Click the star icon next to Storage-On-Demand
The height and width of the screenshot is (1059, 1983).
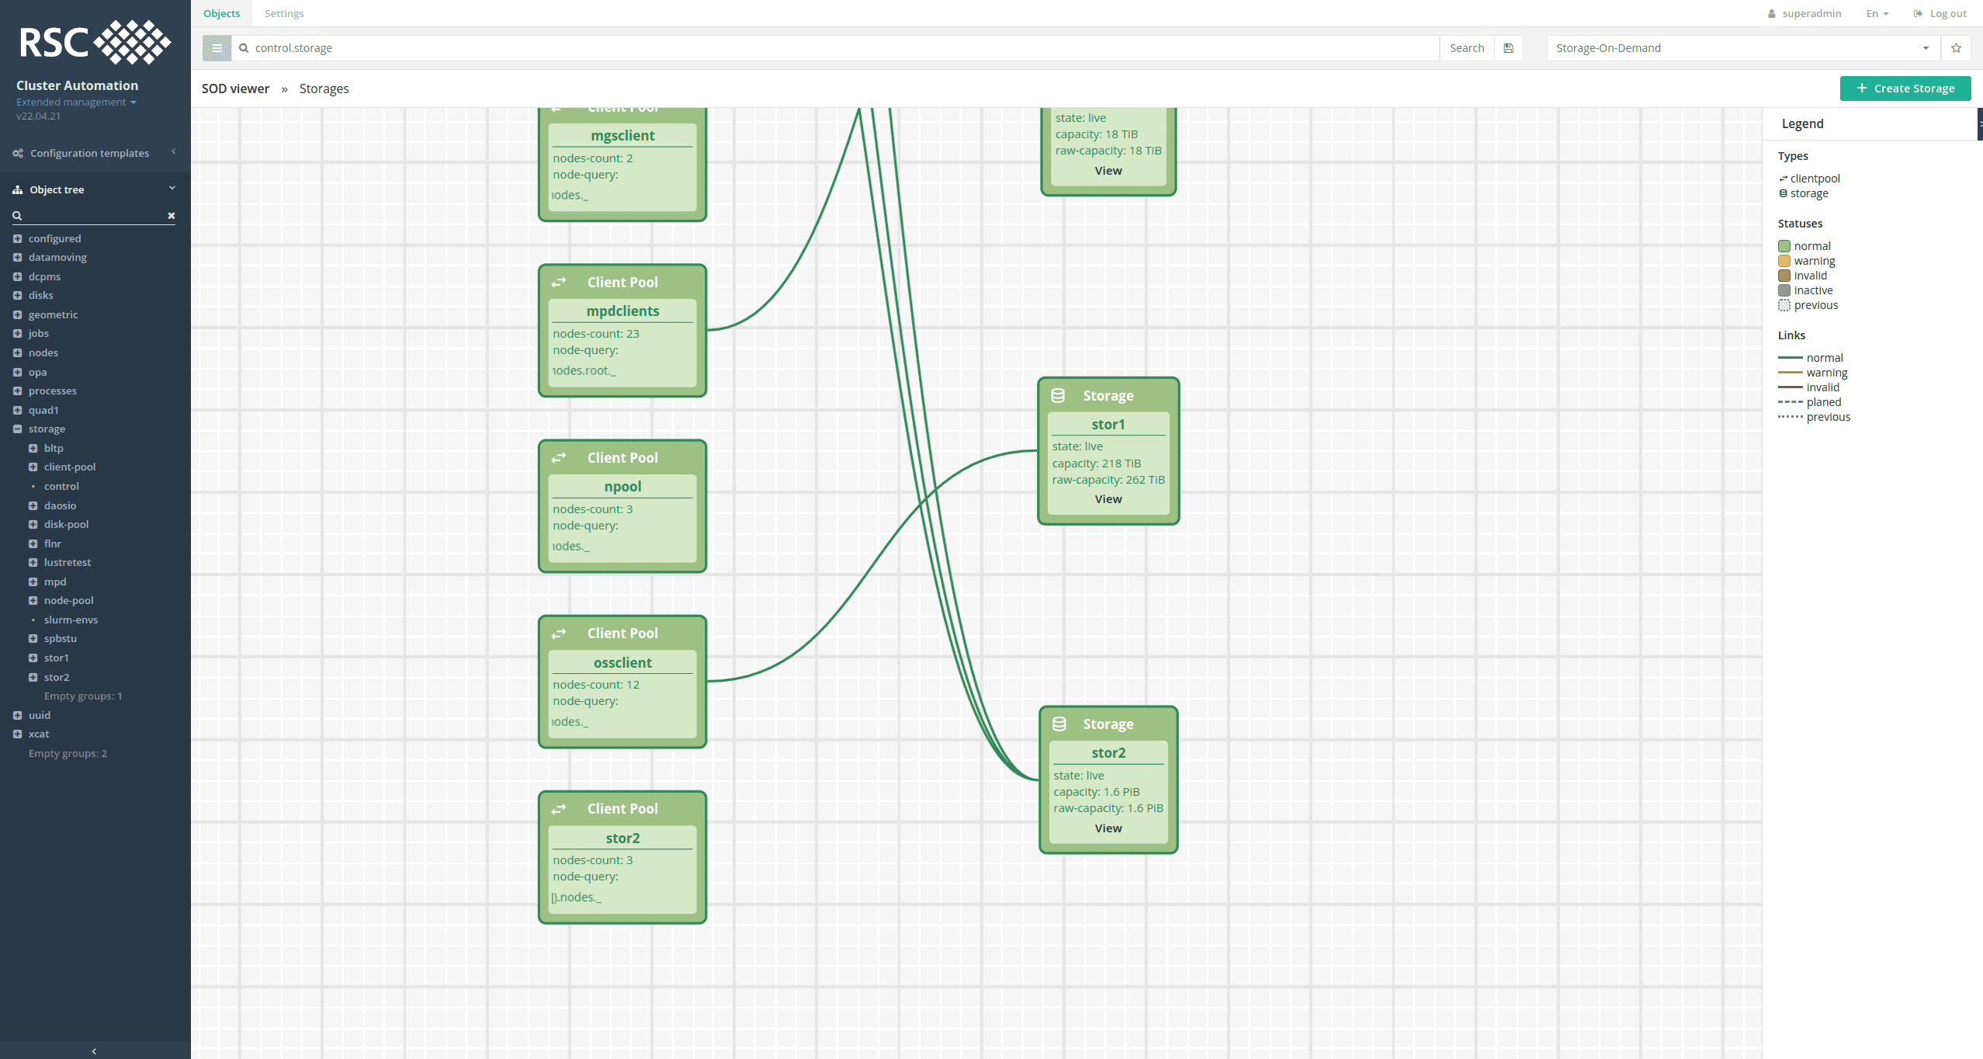point(1956,47)
